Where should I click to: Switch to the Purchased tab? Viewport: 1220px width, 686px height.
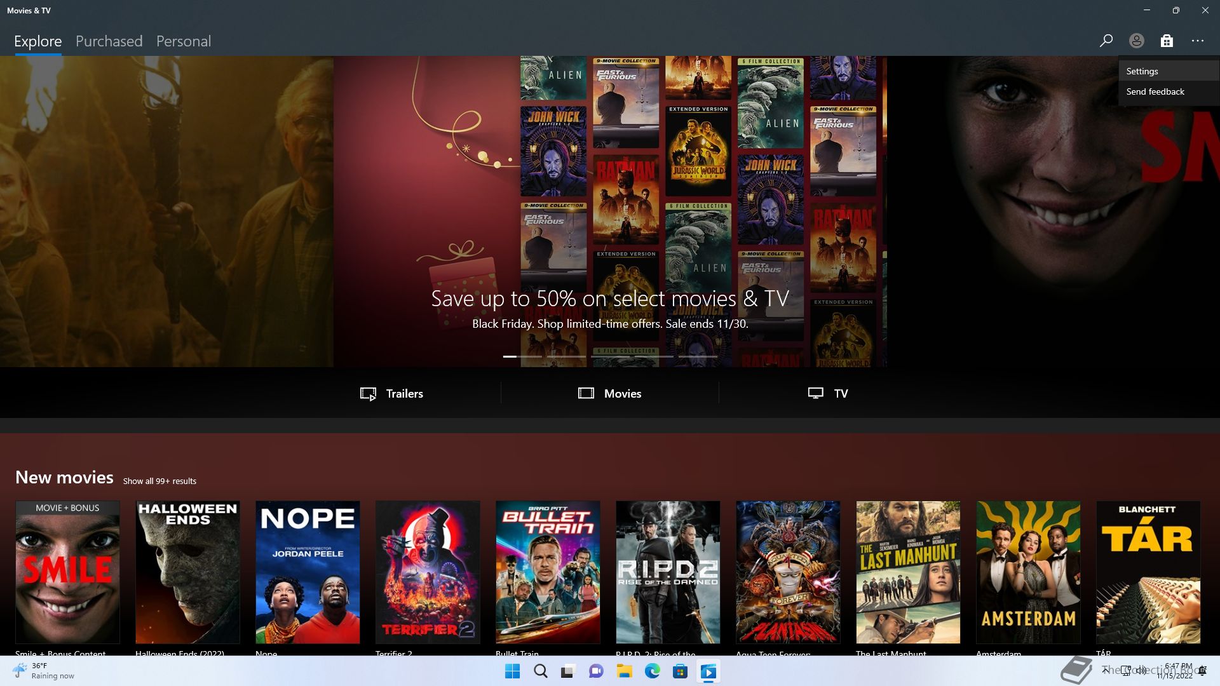coord(109,41)
